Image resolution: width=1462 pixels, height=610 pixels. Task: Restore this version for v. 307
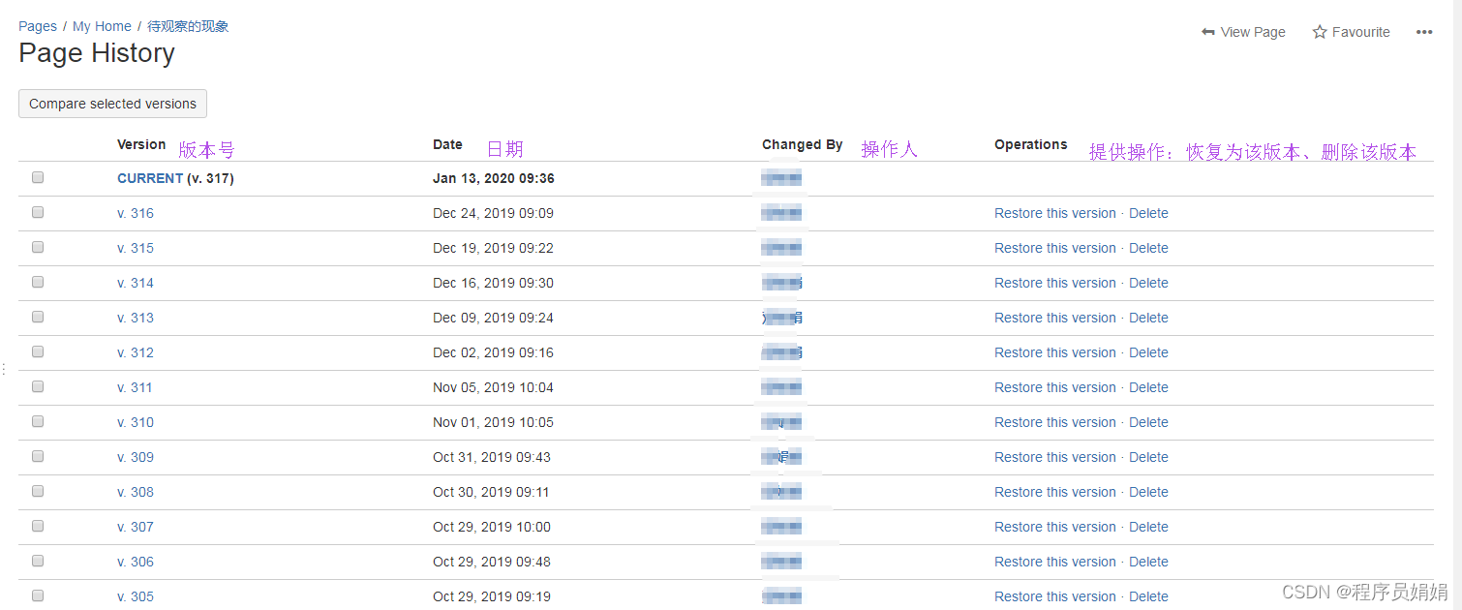pyautogui.click(x=1055, y=527)
